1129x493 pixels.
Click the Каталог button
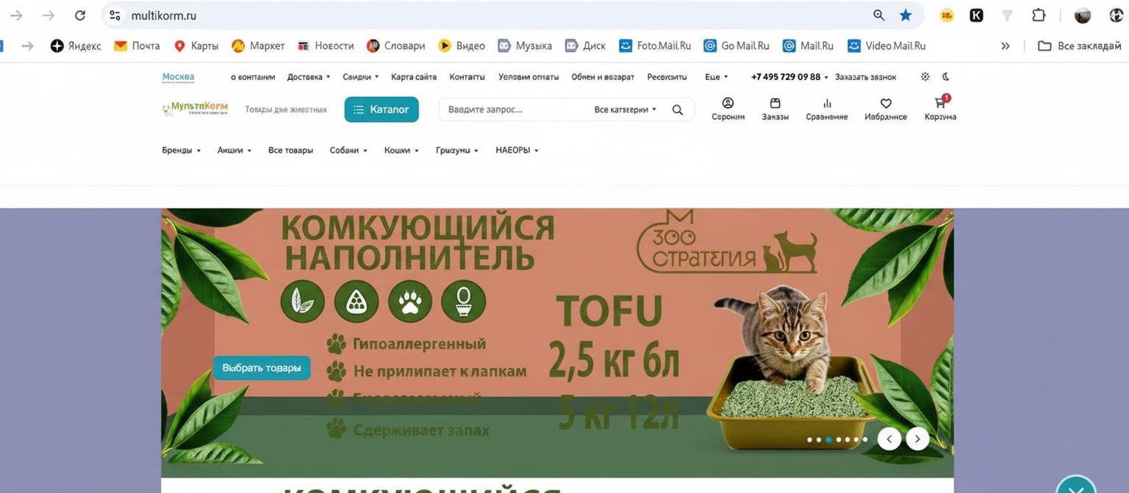tap(381, 109)
